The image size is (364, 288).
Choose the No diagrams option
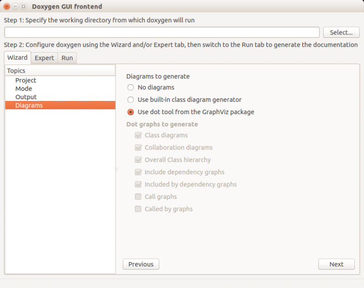point(131,87)
